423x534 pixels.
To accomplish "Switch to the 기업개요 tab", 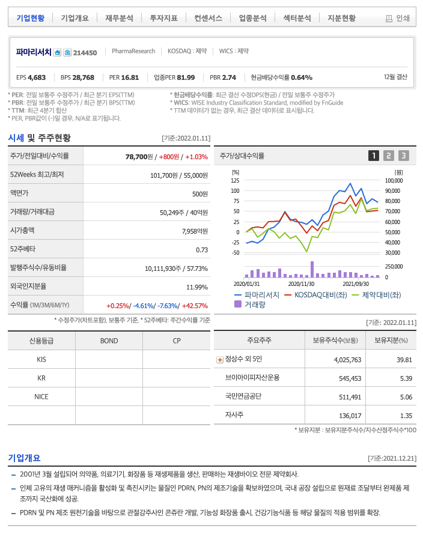I will (x=75, y=17).
